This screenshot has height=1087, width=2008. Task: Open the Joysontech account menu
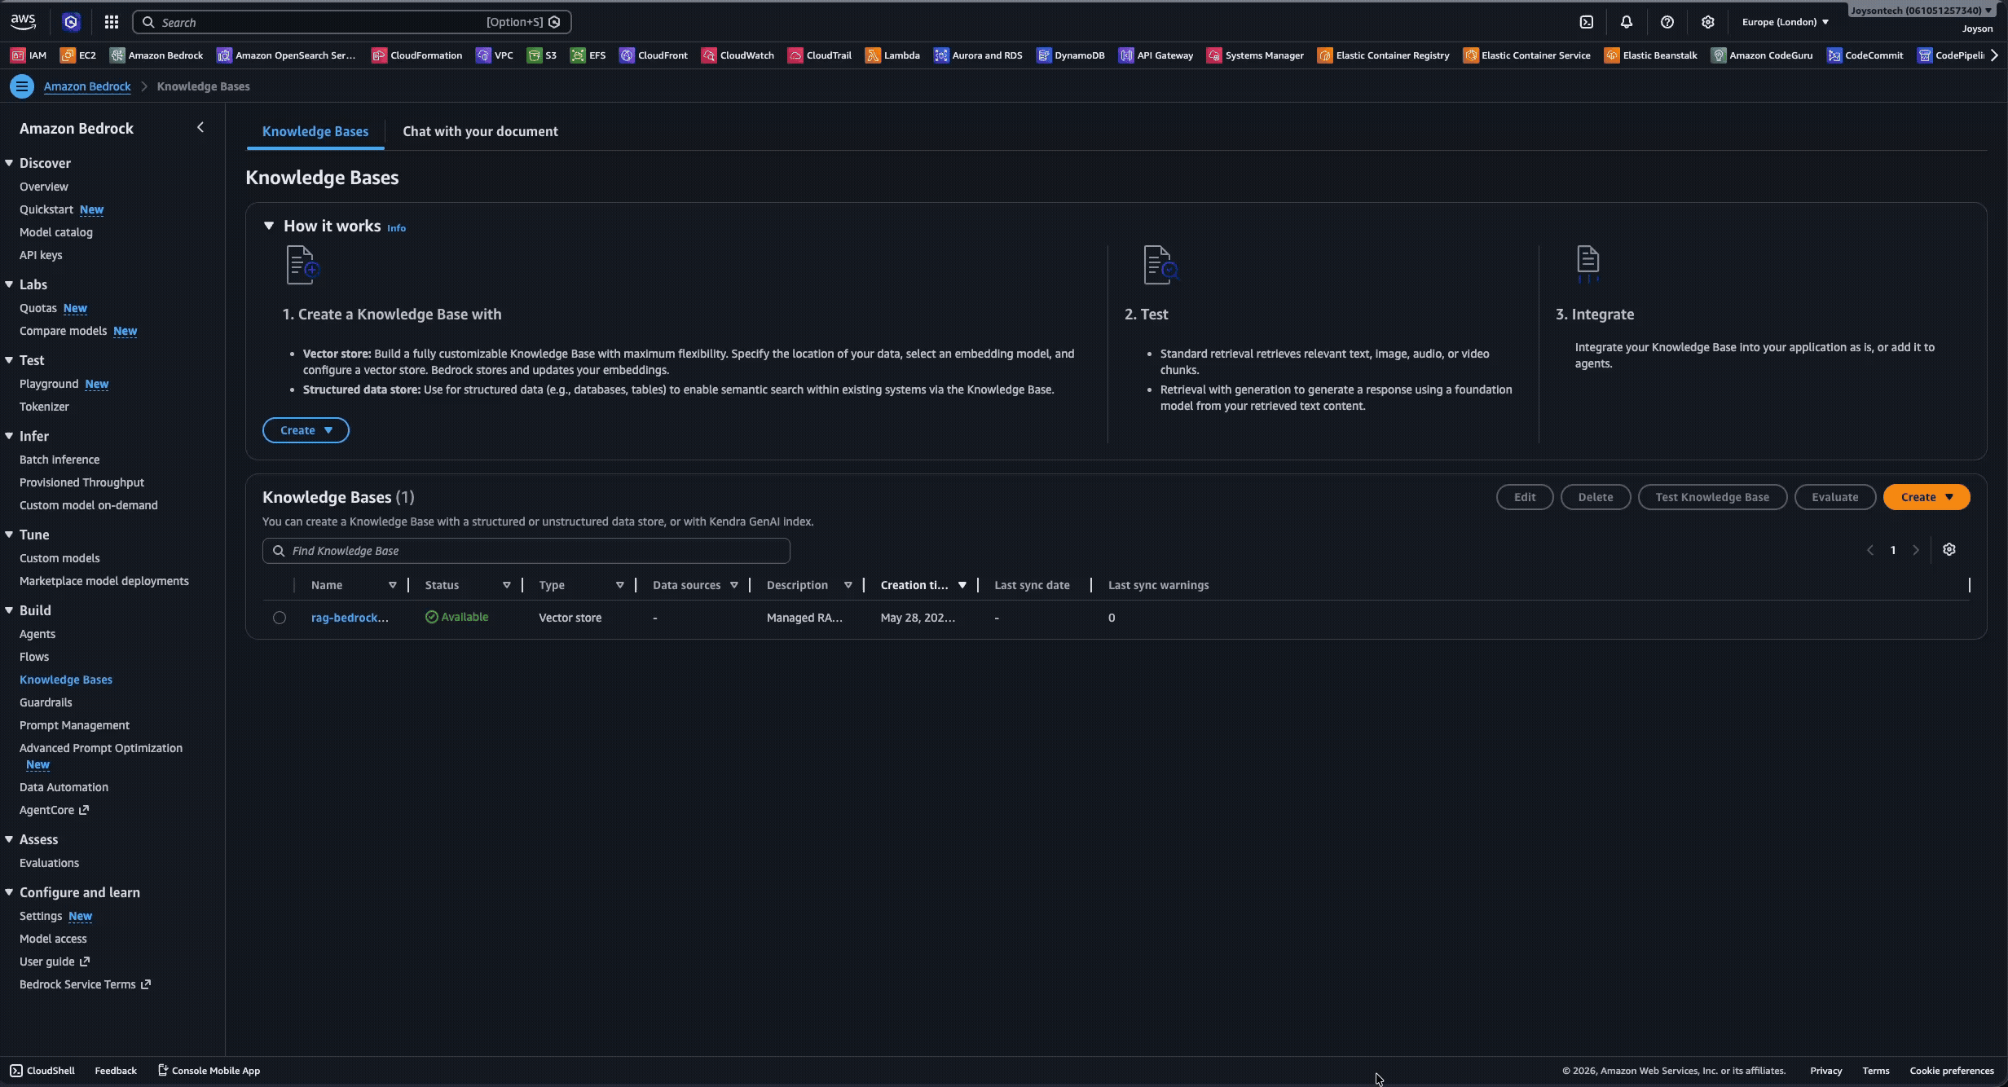pos(1921,11)
